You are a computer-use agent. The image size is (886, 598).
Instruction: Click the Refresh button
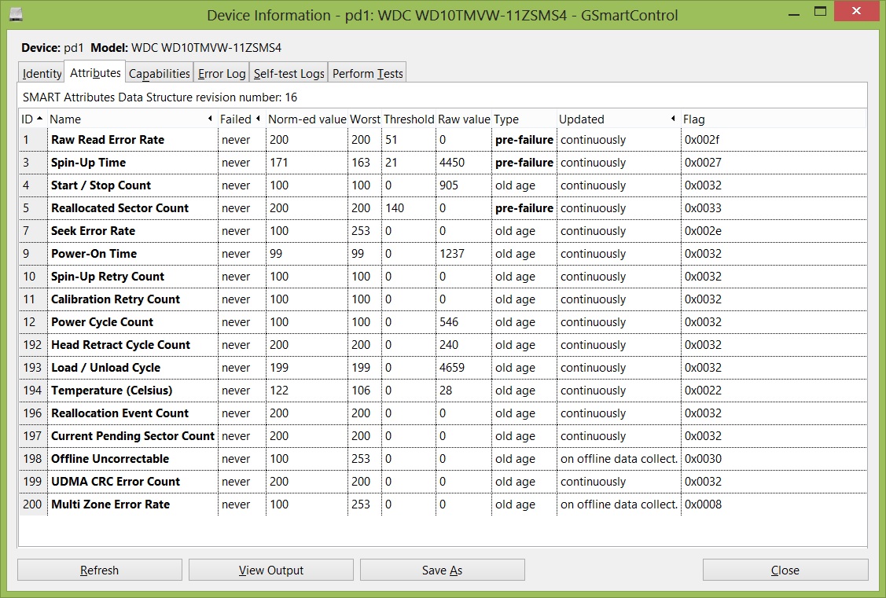99,570
